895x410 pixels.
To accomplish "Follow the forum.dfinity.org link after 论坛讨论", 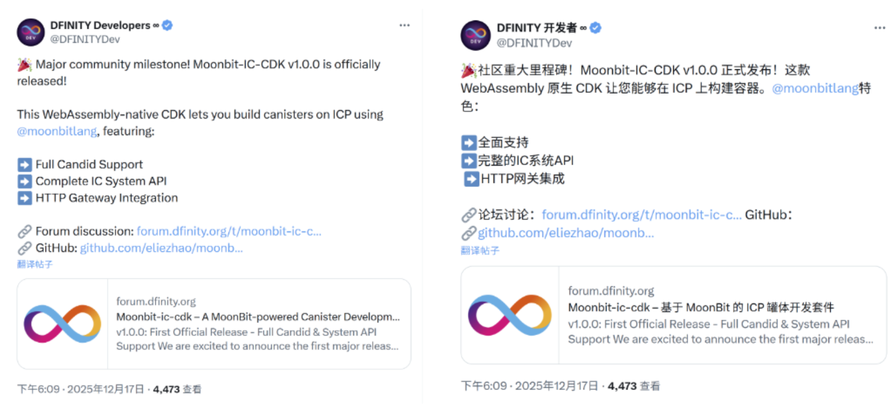I will coord(642,214).
